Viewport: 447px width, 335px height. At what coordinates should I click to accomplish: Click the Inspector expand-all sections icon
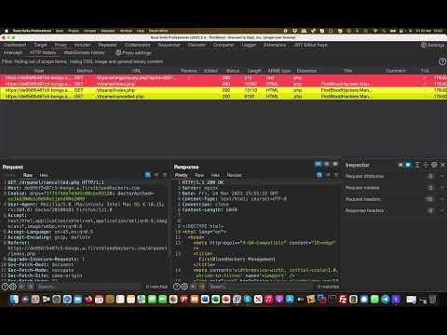(417, 165)
